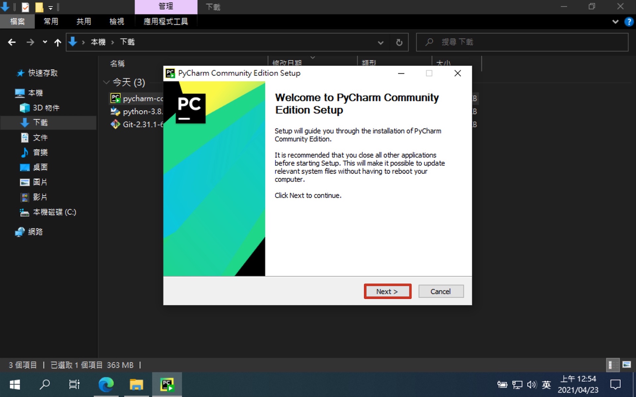Open File Explorer help icon

[x=628, y=22]
